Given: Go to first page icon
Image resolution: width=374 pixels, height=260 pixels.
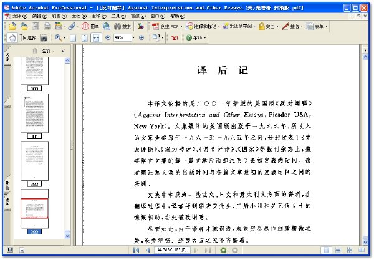Looking at the screenshot, I should coord(136,250).
